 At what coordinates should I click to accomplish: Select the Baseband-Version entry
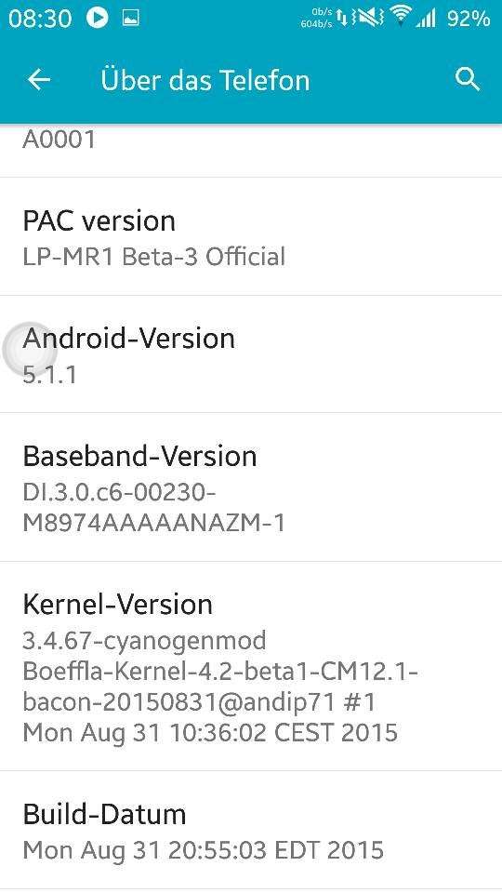(x=251, y=486)
